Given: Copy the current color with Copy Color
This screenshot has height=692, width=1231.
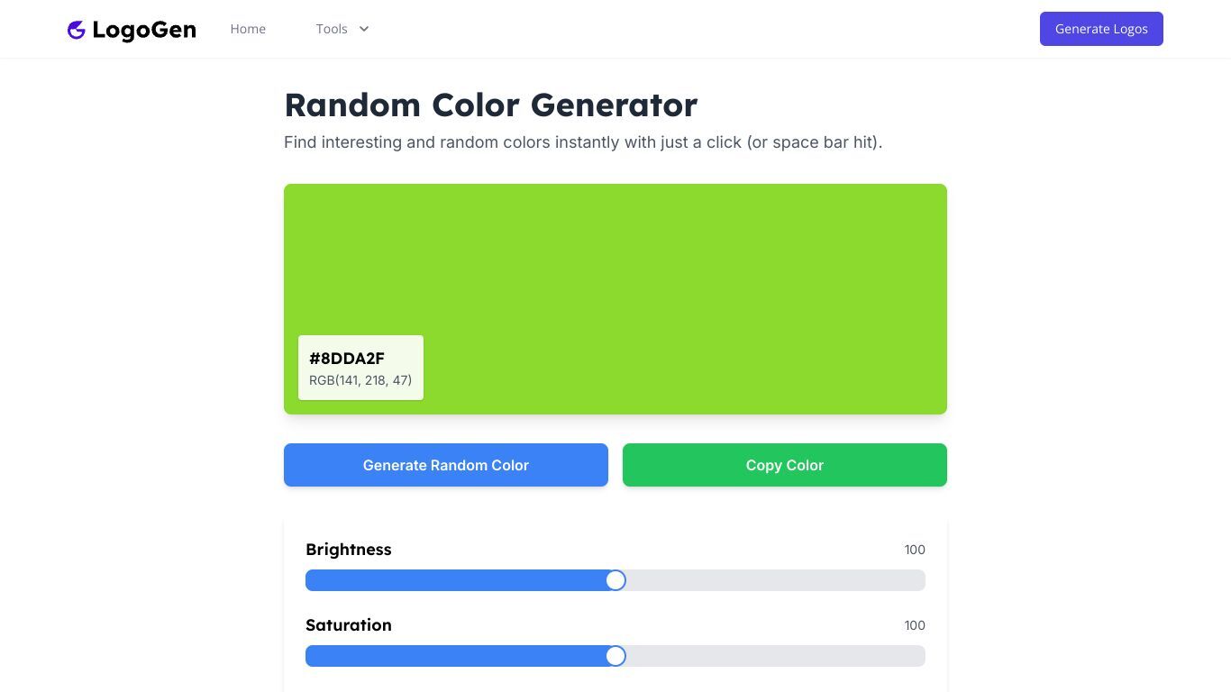Looking at the screenshot, I should coord(785,465).
